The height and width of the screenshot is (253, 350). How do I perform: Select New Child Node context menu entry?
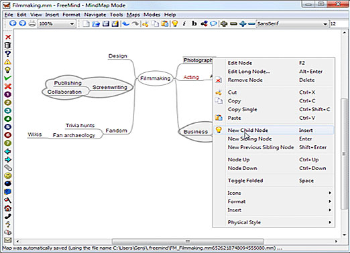tap(274, 130)
